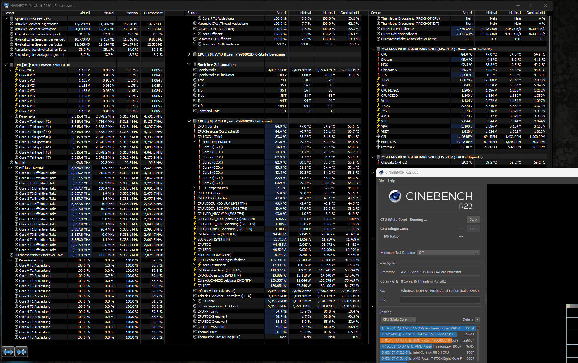578x363 pixels.
Task: Collapse the Kern-Temperaturen subtree
Action: coord(194,142)
